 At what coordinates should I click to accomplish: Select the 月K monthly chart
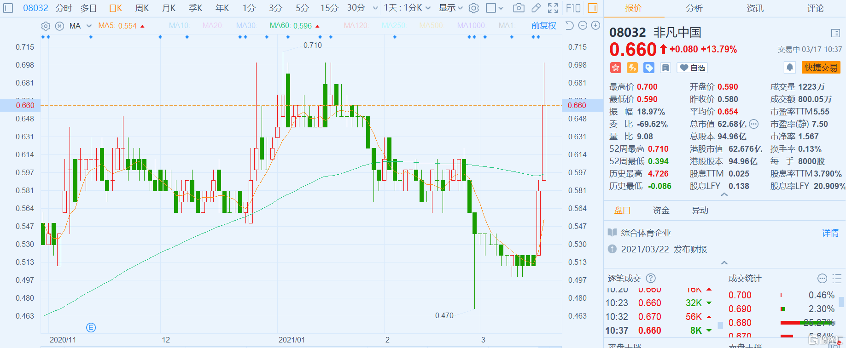pos(169,8)
